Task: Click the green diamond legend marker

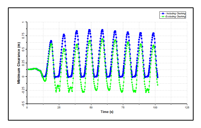Action: 163,17
